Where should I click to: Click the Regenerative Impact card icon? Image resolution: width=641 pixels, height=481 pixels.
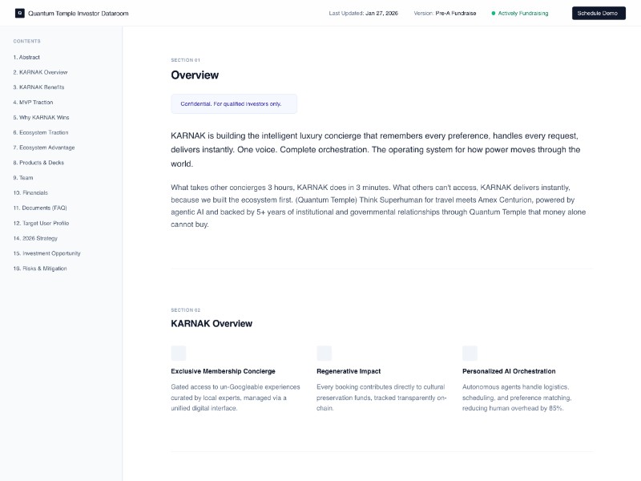(x=325, y=353)
